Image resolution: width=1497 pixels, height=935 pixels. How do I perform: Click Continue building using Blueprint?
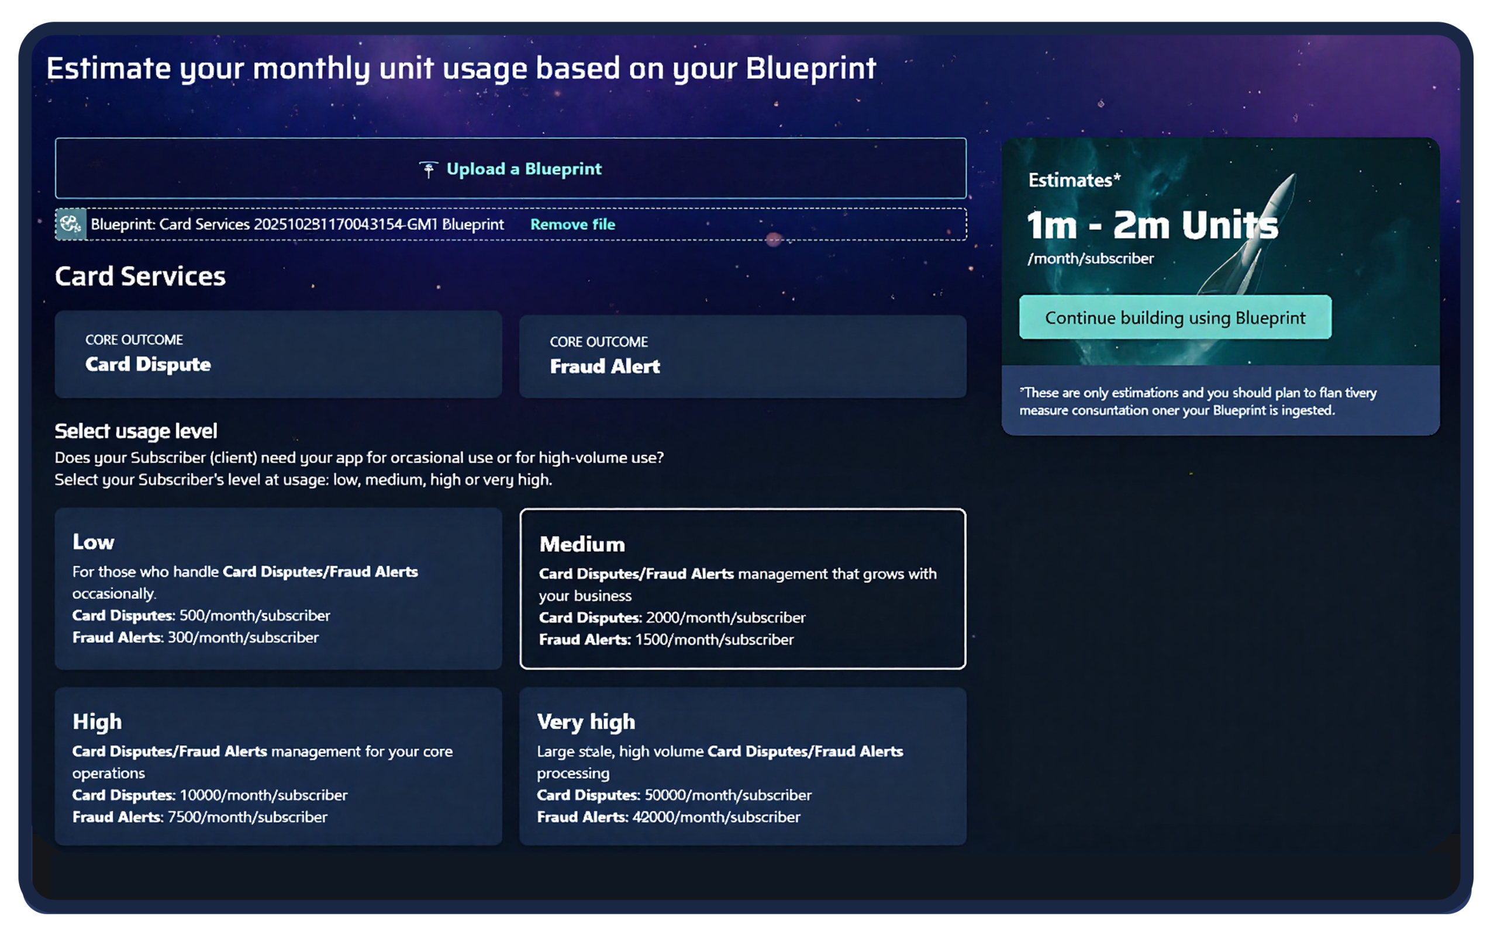click(1175, 317)
